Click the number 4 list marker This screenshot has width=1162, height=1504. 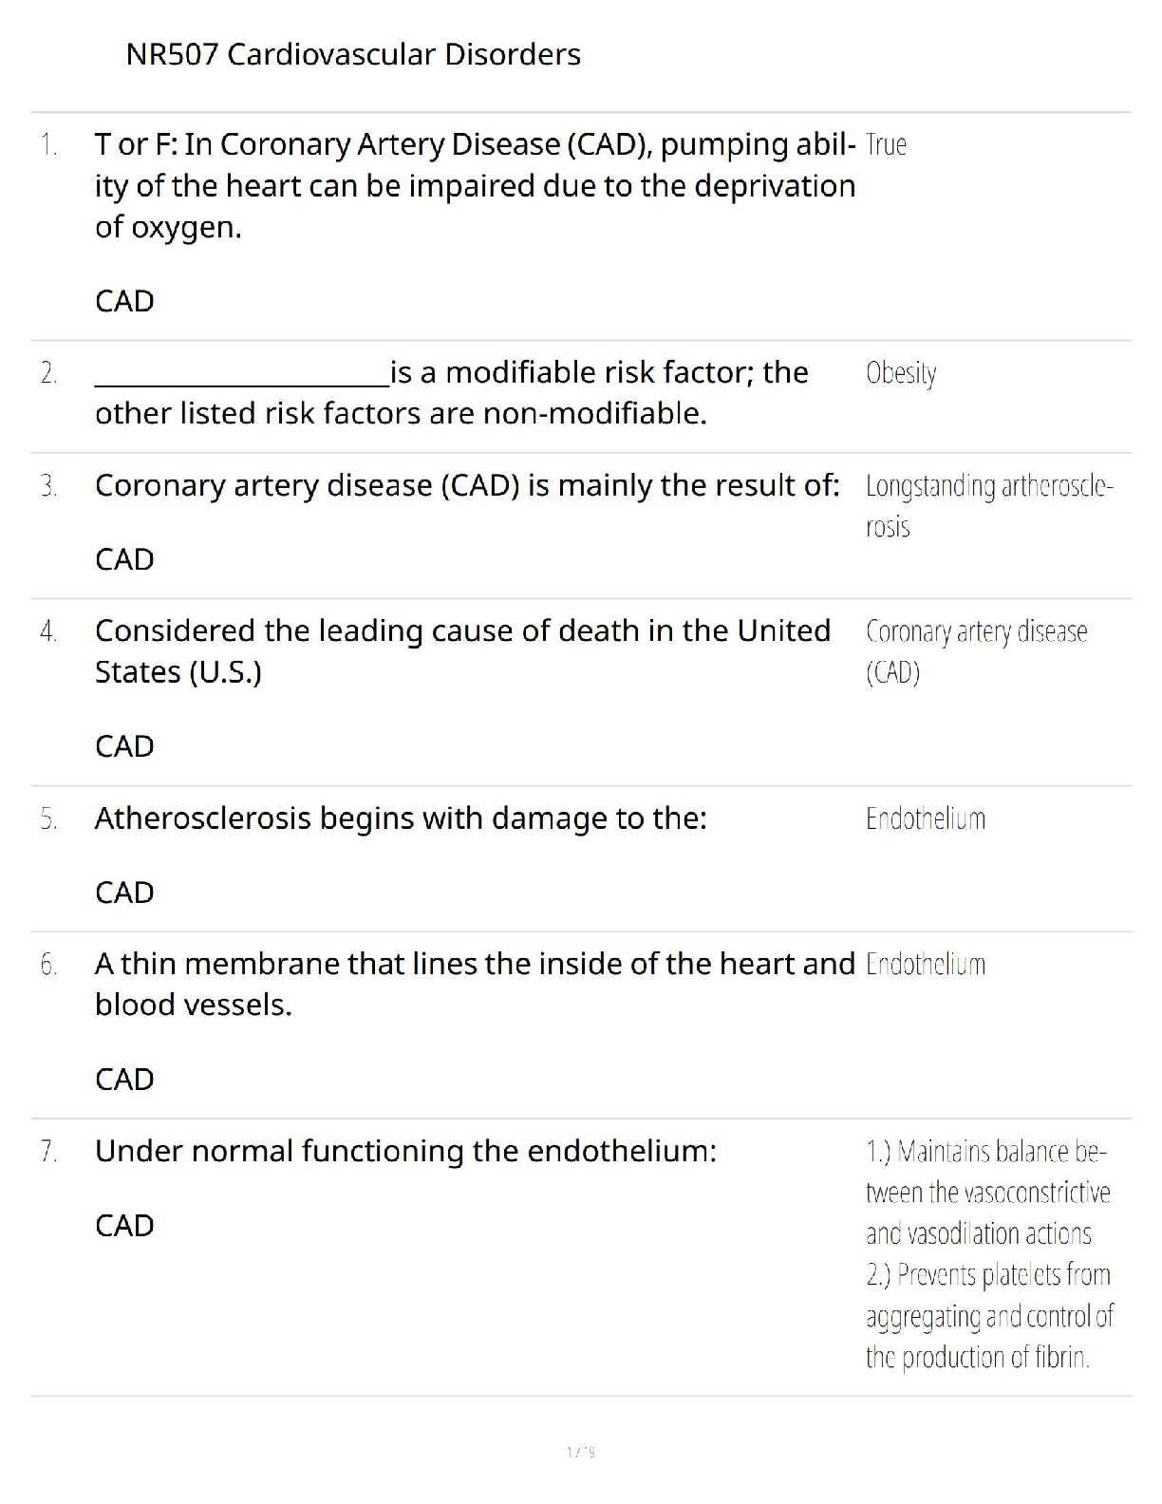click(48, 631)
